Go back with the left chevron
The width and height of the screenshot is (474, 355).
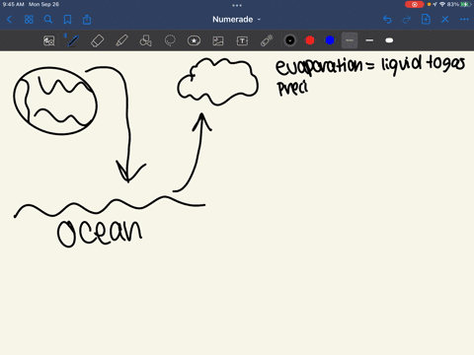coord(9,20)
